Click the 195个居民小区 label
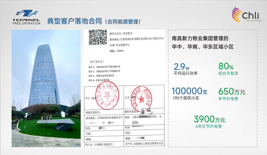Image resolution: width=267 pixels, height=155 pixels. [x=186, y=98]
